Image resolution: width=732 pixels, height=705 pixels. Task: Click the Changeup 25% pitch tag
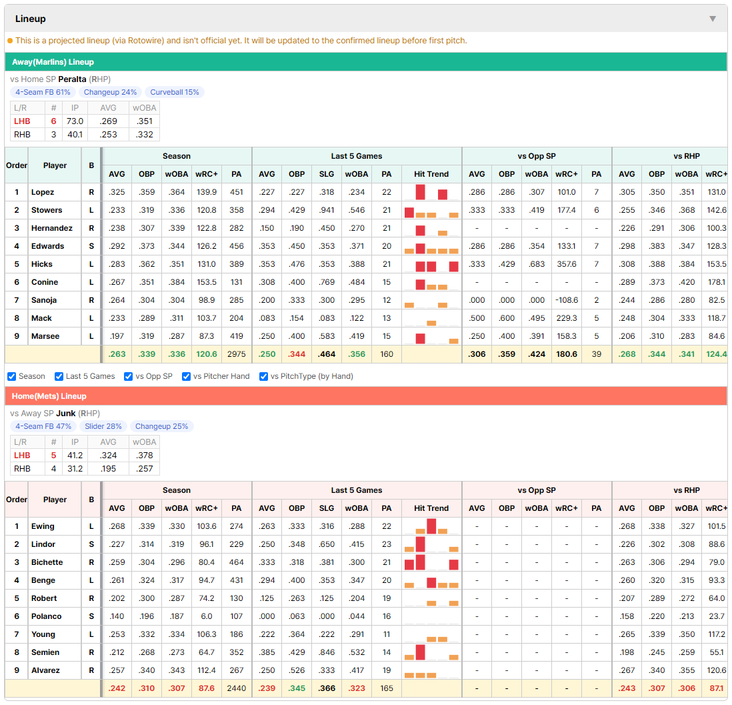pyautogui.click(x=161, y=426)
